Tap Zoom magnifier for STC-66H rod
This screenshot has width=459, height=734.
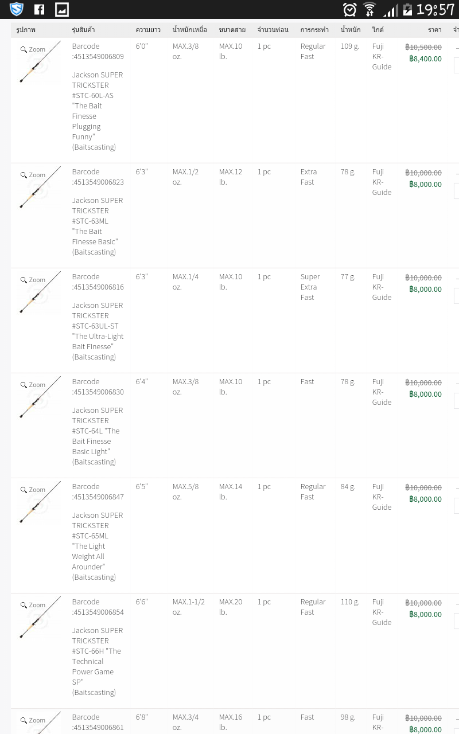click(x=33, y=605)
